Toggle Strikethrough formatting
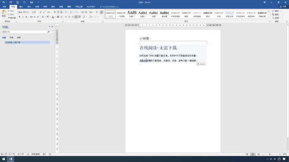289x162 pixels. tap(31, 17)
